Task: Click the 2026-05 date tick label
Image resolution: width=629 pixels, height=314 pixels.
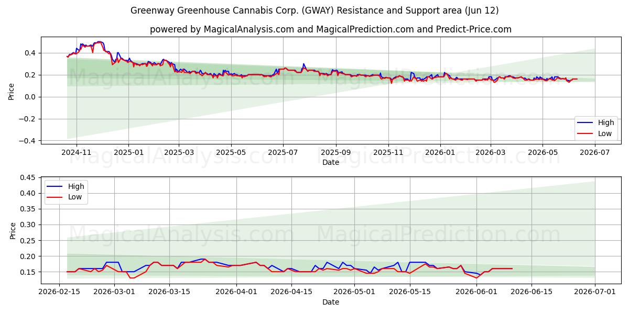Action: [543, 152]
